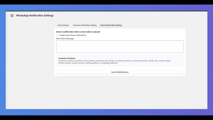
Task: Click the 'Available Variables:' label
Action: tap(67, 58)
